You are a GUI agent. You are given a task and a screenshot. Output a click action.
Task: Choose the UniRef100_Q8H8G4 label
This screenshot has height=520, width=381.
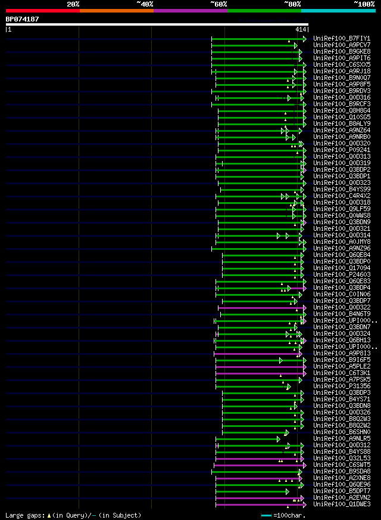342,111
